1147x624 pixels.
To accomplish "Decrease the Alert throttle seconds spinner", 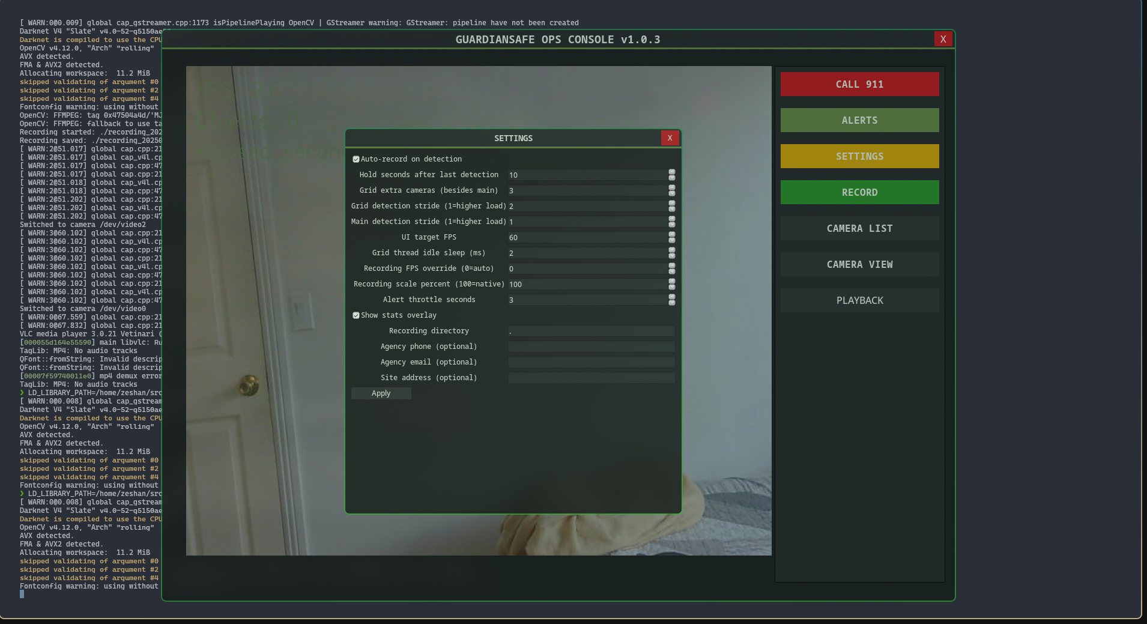I will 671,303.
